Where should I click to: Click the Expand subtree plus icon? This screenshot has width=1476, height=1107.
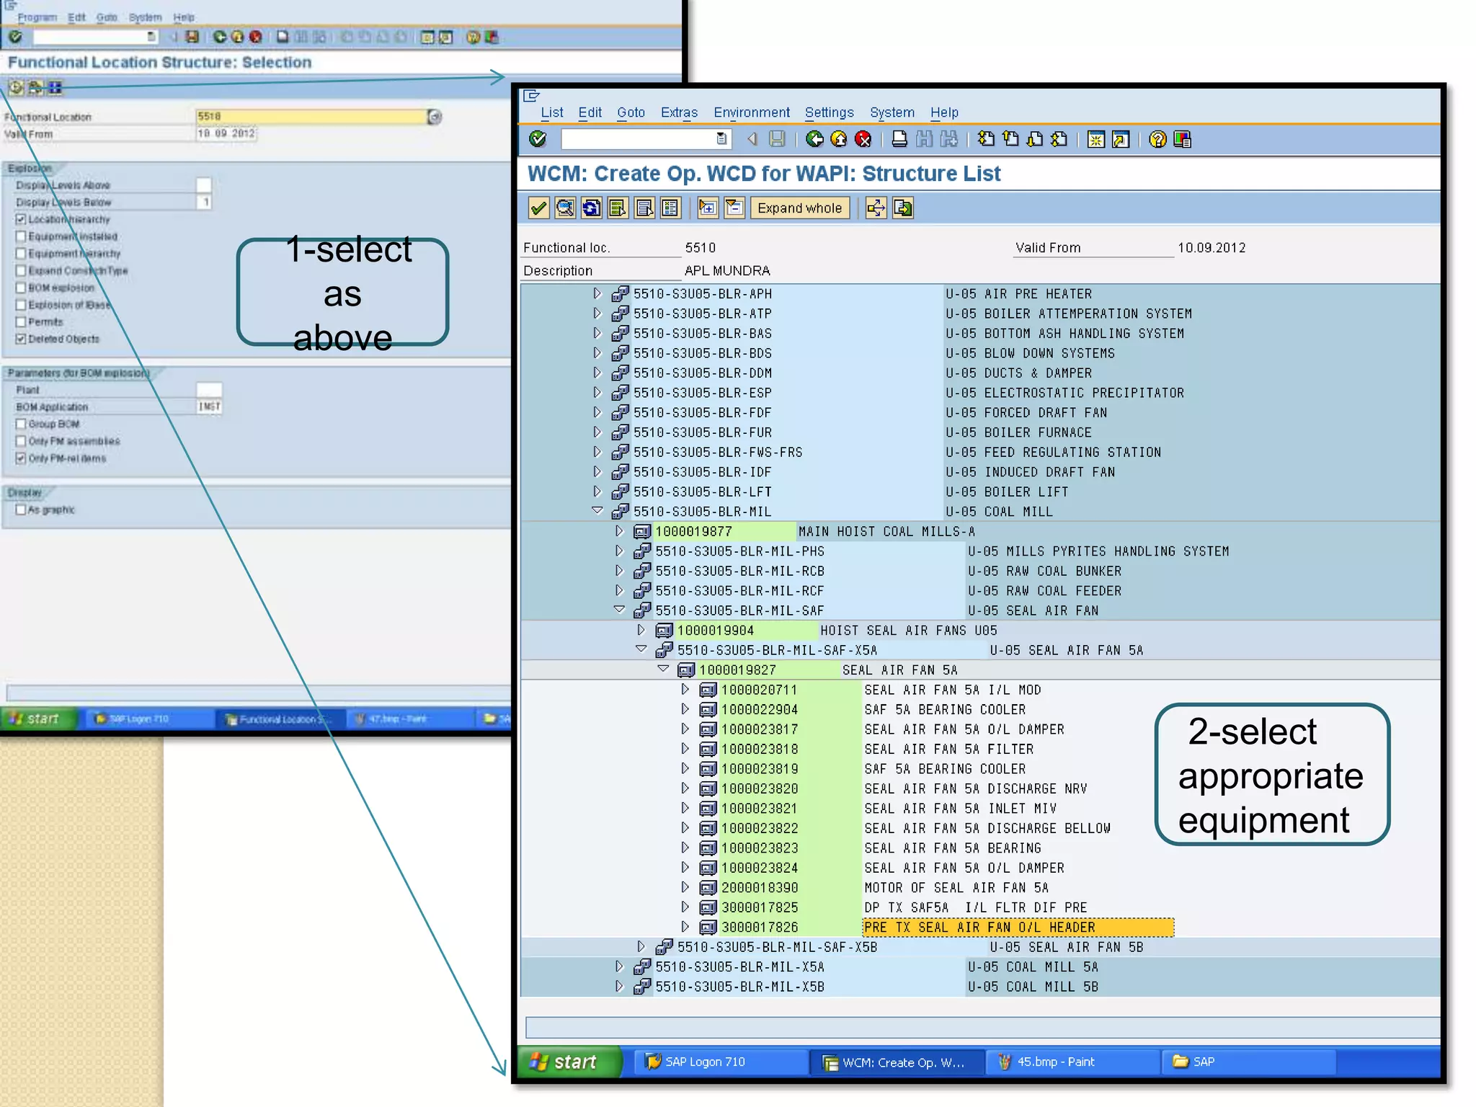pyautogui.click(x=708, y=208)
